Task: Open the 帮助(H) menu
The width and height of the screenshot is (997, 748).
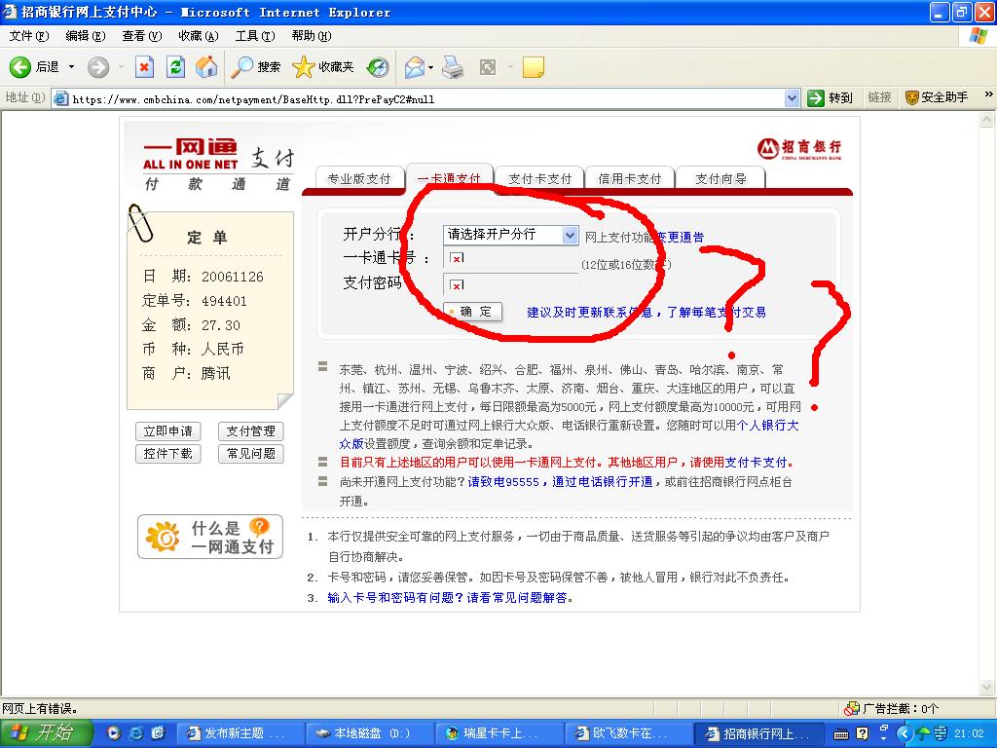Action: 312,36
